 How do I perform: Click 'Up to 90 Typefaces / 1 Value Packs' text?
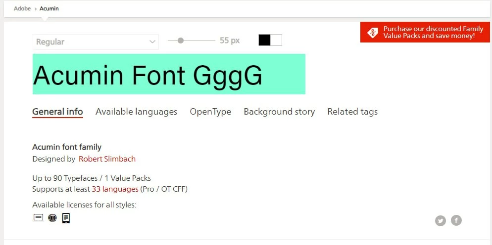92,178
